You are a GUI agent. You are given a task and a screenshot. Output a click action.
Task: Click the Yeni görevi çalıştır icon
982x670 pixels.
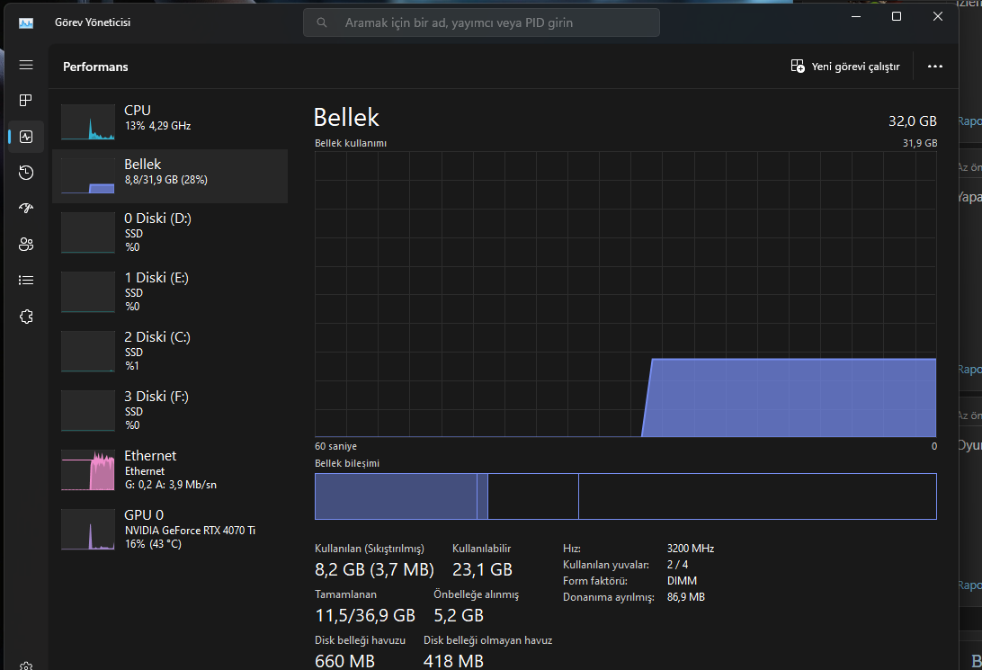(x=798, y=66)
